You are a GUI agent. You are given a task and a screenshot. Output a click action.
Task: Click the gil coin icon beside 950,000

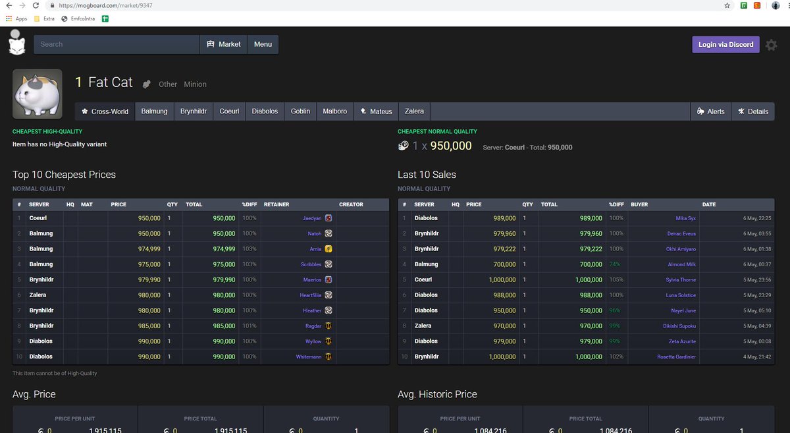coord(404,146)
